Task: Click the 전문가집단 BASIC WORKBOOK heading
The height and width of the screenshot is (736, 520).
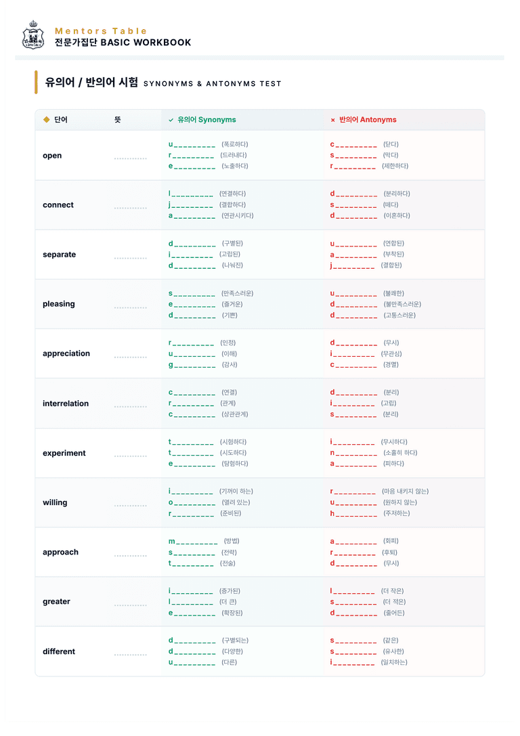Action: click(x=123, y=42)
